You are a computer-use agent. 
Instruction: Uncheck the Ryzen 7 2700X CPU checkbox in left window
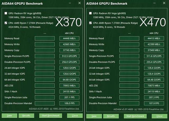[x=6, y=23]
